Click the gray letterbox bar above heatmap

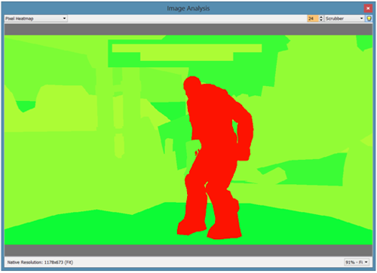point(188,29)
